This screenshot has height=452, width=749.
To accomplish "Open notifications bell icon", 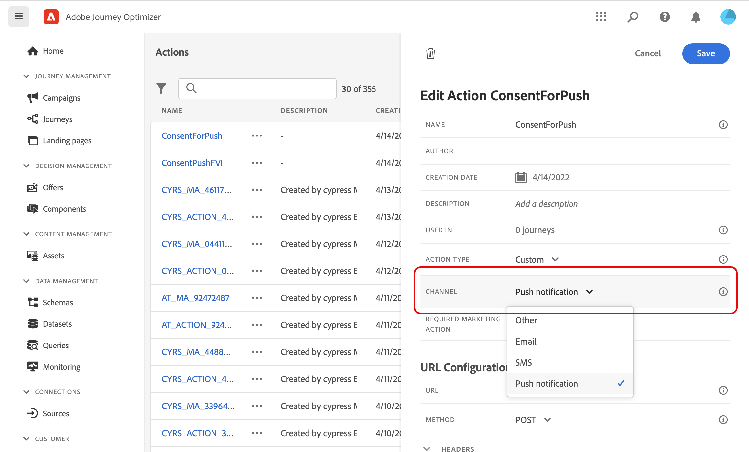I will click(x=696, y=16).
